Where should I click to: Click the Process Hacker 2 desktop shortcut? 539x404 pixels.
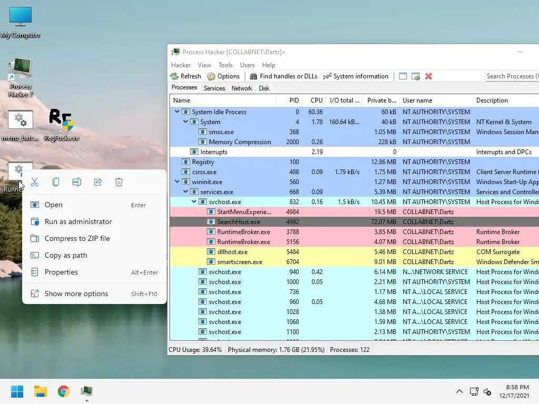click(21, 78)
